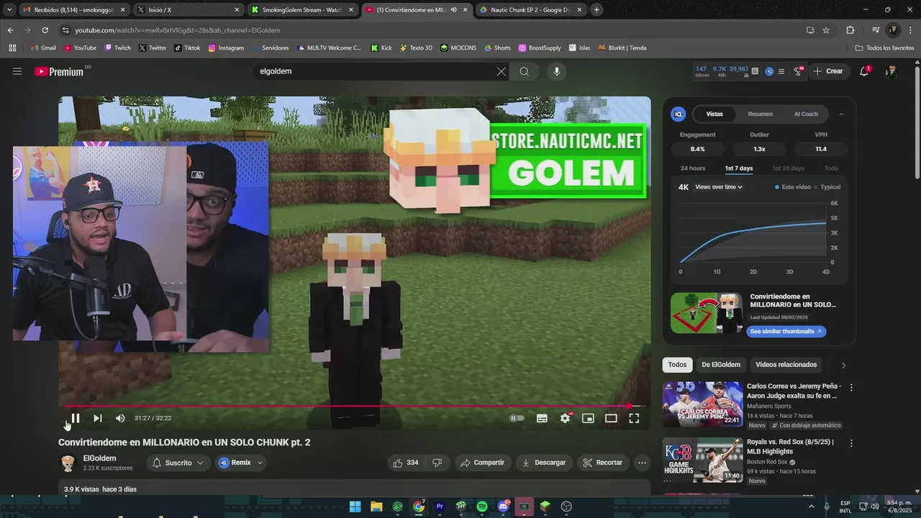Reload the current page
The width and height of the screenshot is (921, 518).
tap(45, 30)
